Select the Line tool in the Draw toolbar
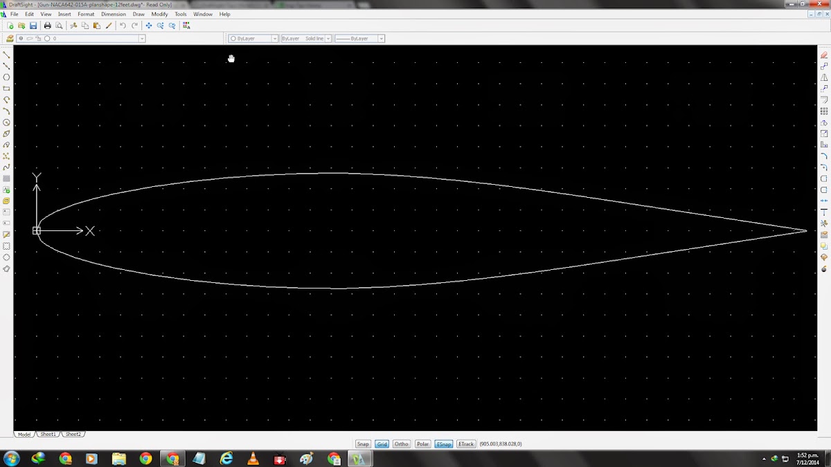The width and height of the screenshot is (831, 467). [x=7, y=55]
